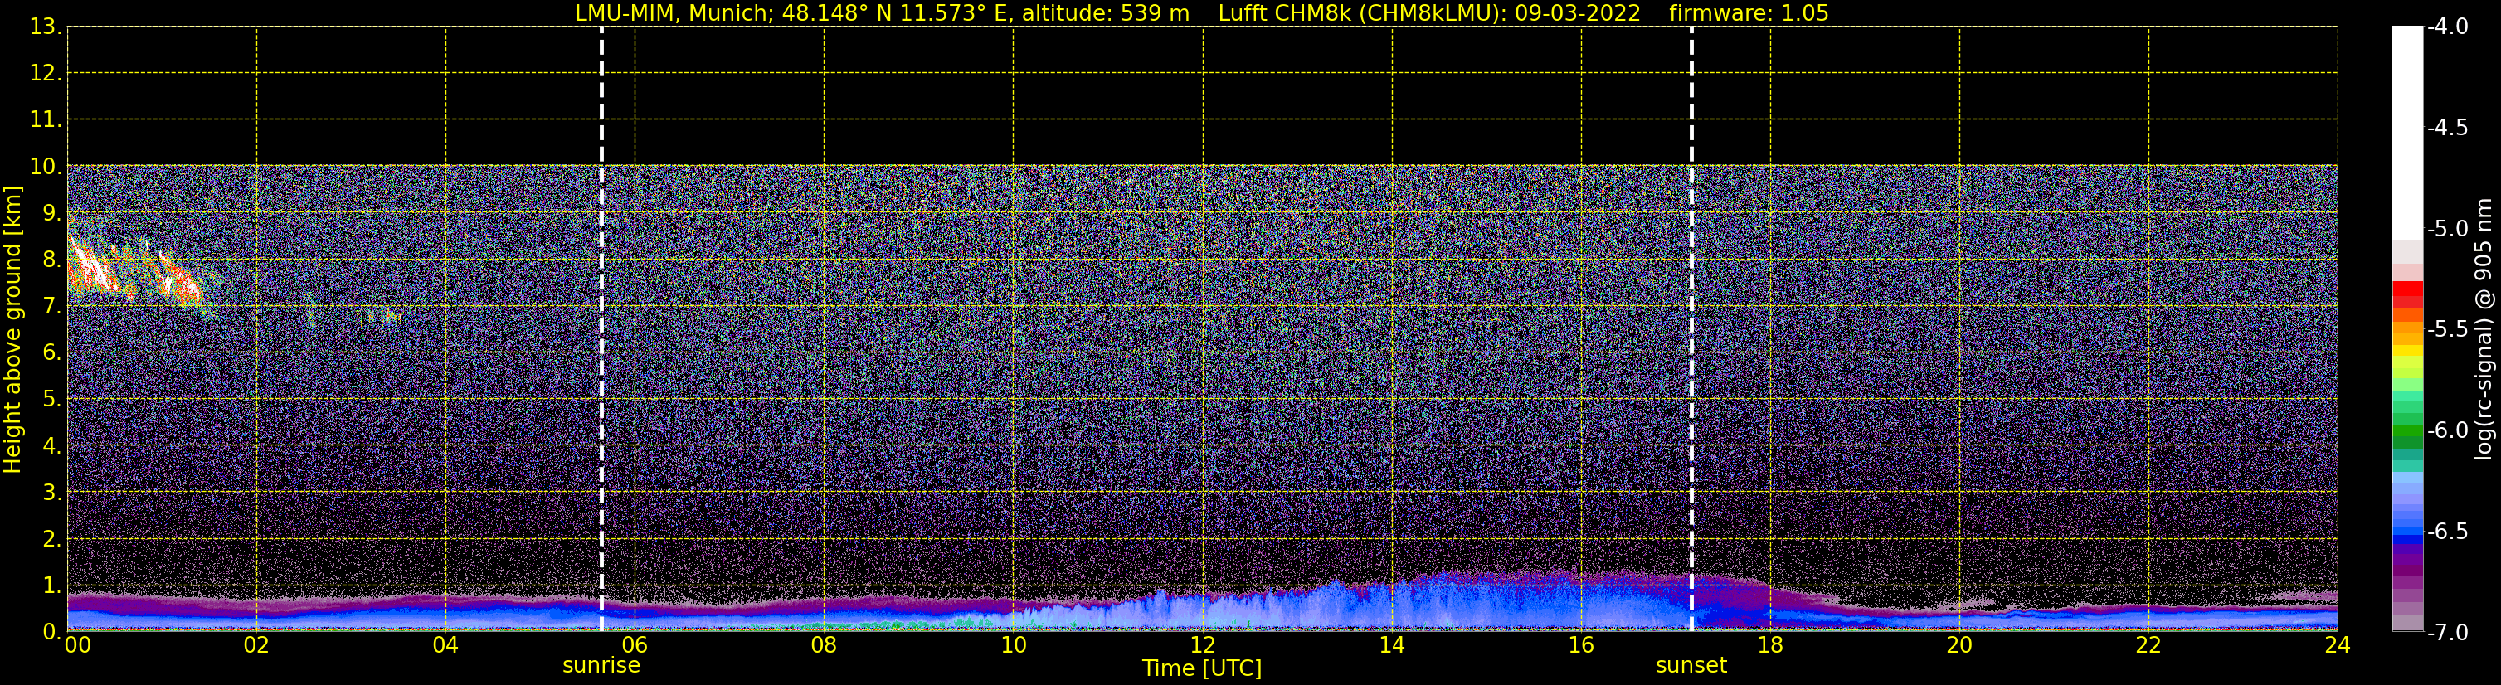2501x685 pixels.
Task: Click the '9.' height tick label
Action: (x=52, y=213)
